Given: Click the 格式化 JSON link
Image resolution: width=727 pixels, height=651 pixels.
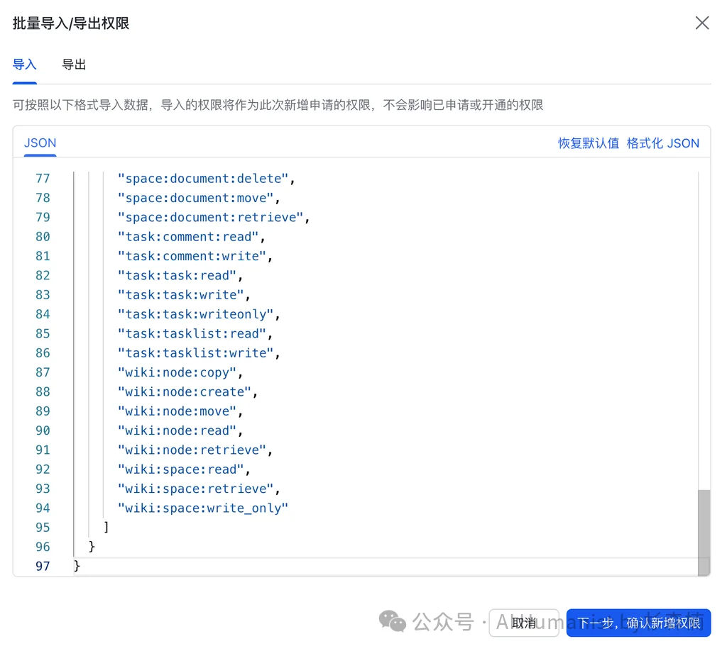Looking at the screenshot, I should click(x=662, y=143).
